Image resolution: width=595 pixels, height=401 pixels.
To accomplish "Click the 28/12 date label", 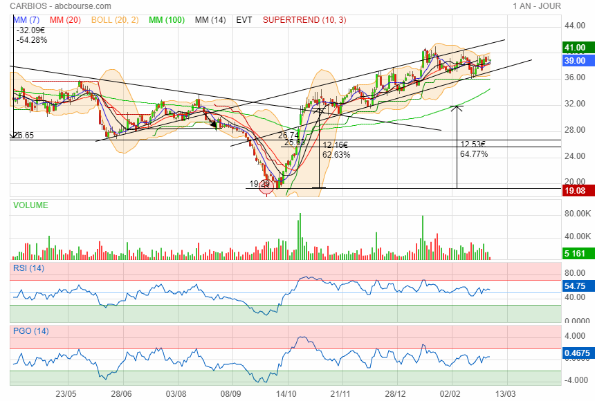I will (x=396, y=394).
